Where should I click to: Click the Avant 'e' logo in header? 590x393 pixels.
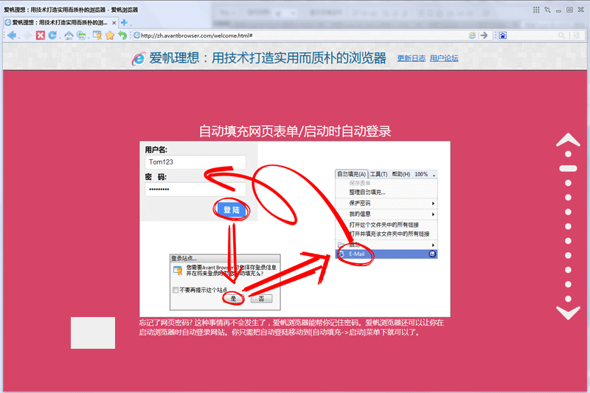coord(139,58)
